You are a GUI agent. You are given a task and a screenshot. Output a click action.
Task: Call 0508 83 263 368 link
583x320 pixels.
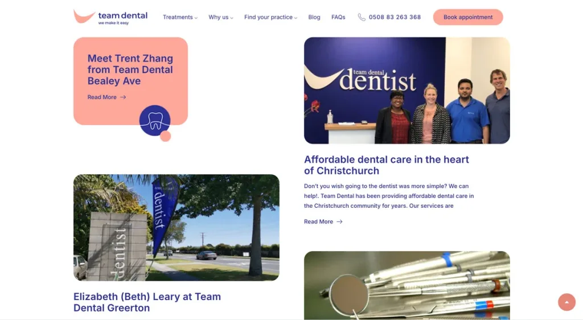(x=395, y=17)
